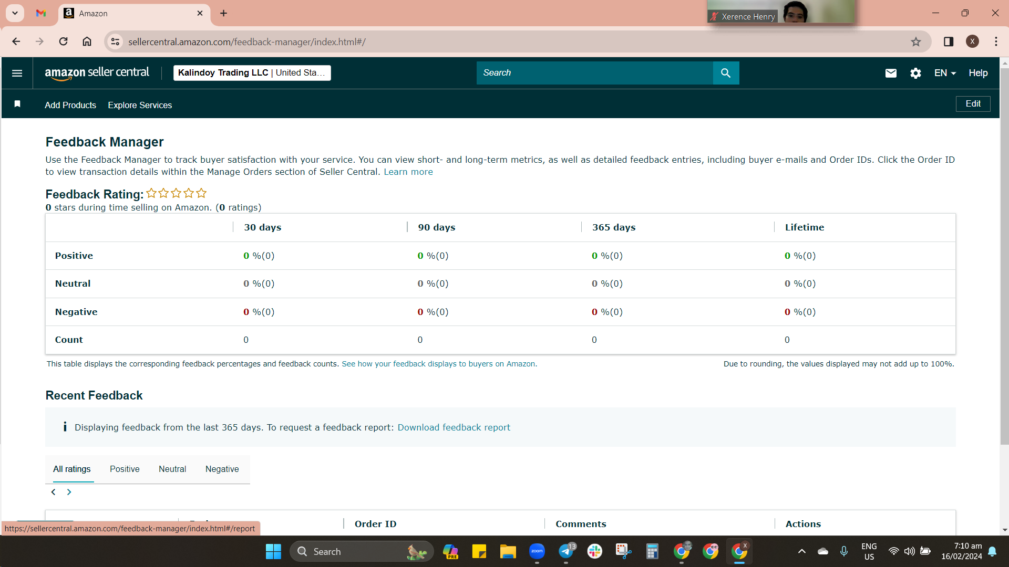Screen dimensions: 1009x567
Task: View site information icon in address bar
Action: 116,41
